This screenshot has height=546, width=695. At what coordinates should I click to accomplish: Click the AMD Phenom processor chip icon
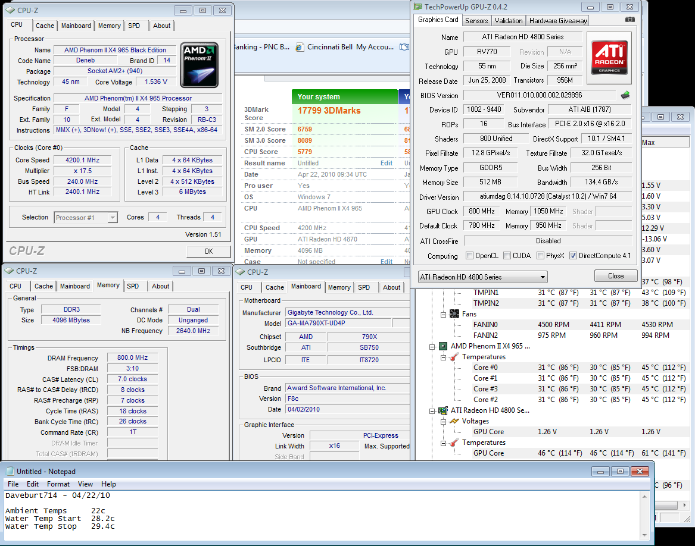(x=443, y=346)
